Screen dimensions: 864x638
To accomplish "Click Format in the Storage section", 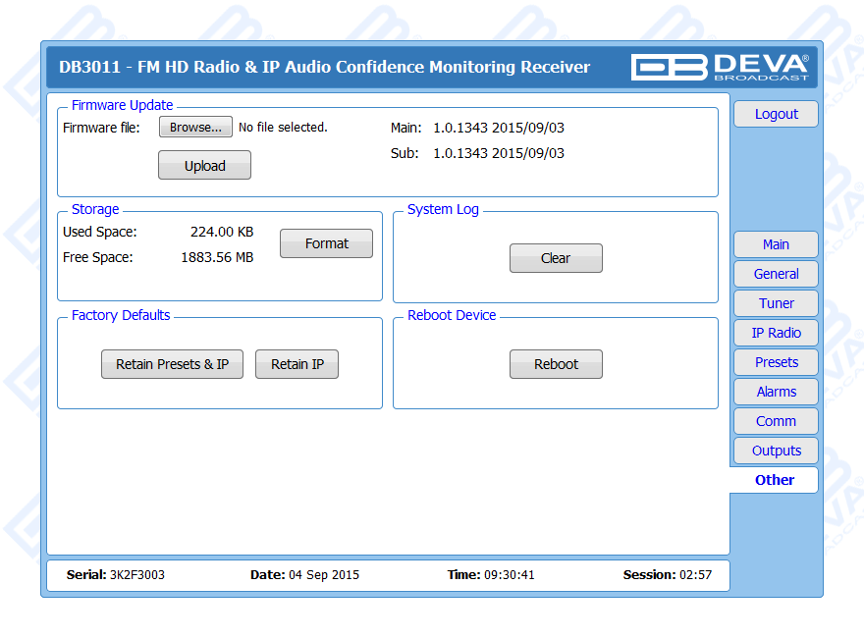I will pos(326,243).
